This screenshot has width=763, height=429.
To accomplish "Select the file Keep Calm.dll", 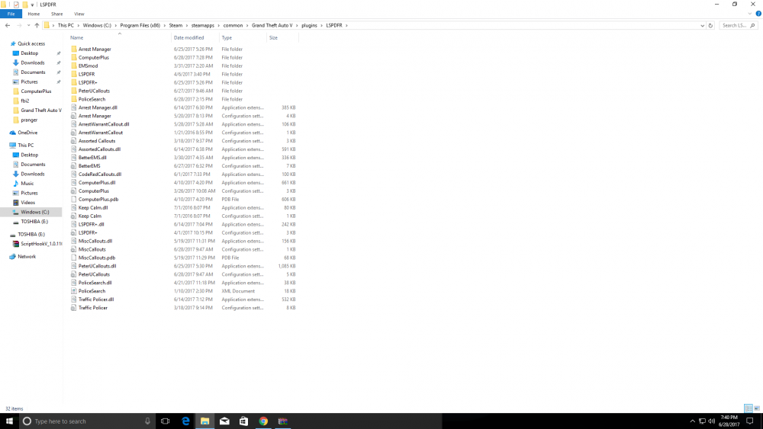I will tap(93, 207).
